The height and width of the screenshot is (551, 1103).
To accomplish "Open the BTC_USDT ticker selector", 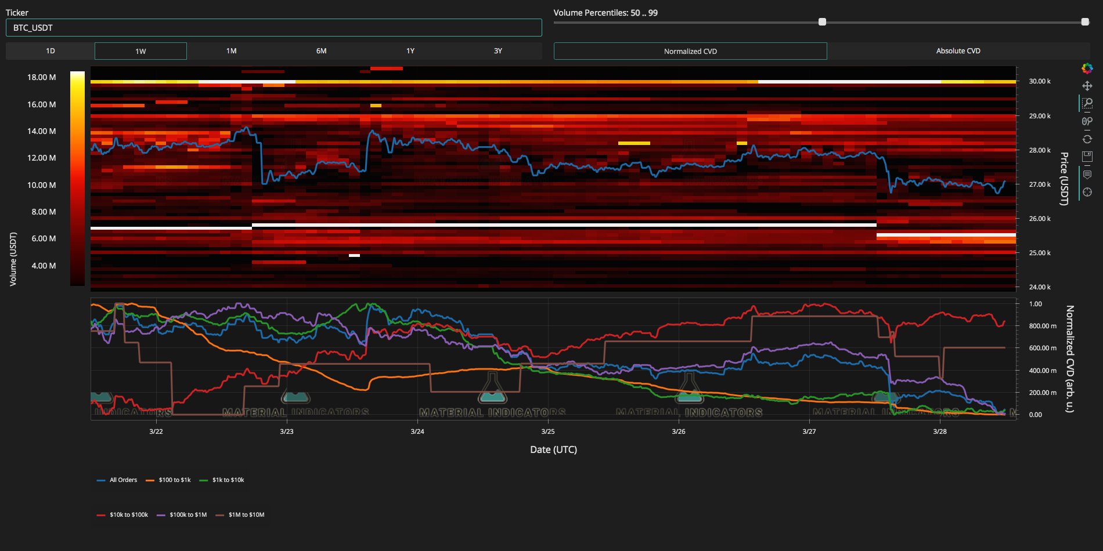I will tap(273, 28).
